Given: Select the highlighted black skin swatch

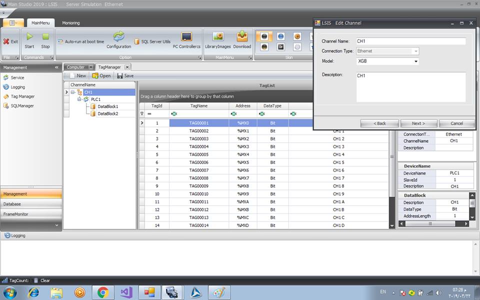Looking at the screenshot, I should [x=264, y=36].
